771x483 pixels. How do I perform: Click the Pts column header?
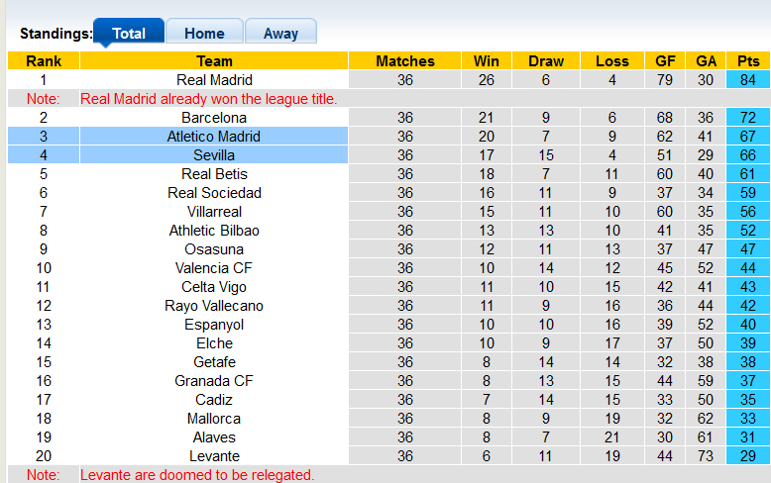748,61
